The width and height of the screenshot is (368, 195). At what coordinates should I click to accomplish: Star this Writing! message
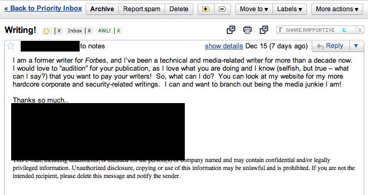11,46
